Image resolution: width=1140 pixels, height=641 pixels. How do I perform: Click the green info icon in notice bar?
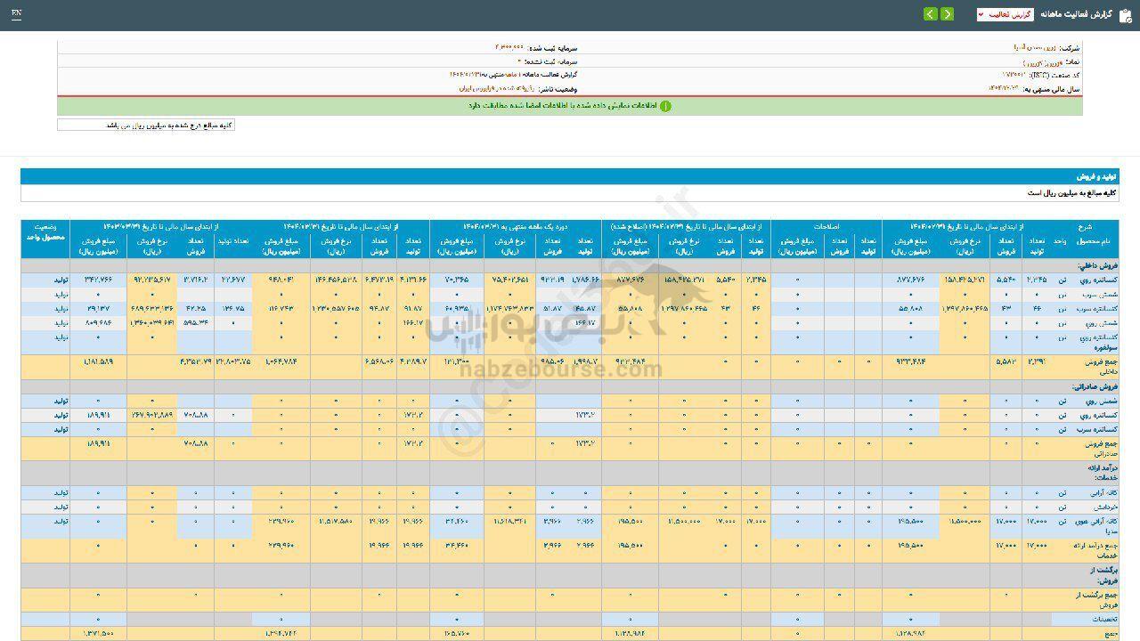point(665,106)
